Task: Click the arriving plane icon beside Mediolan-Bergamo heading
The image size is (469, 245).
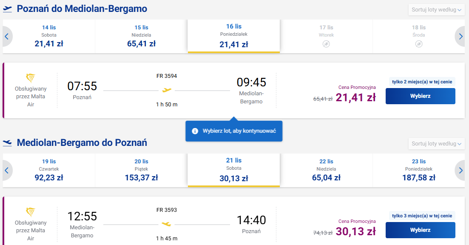Action: coord(8,143)
